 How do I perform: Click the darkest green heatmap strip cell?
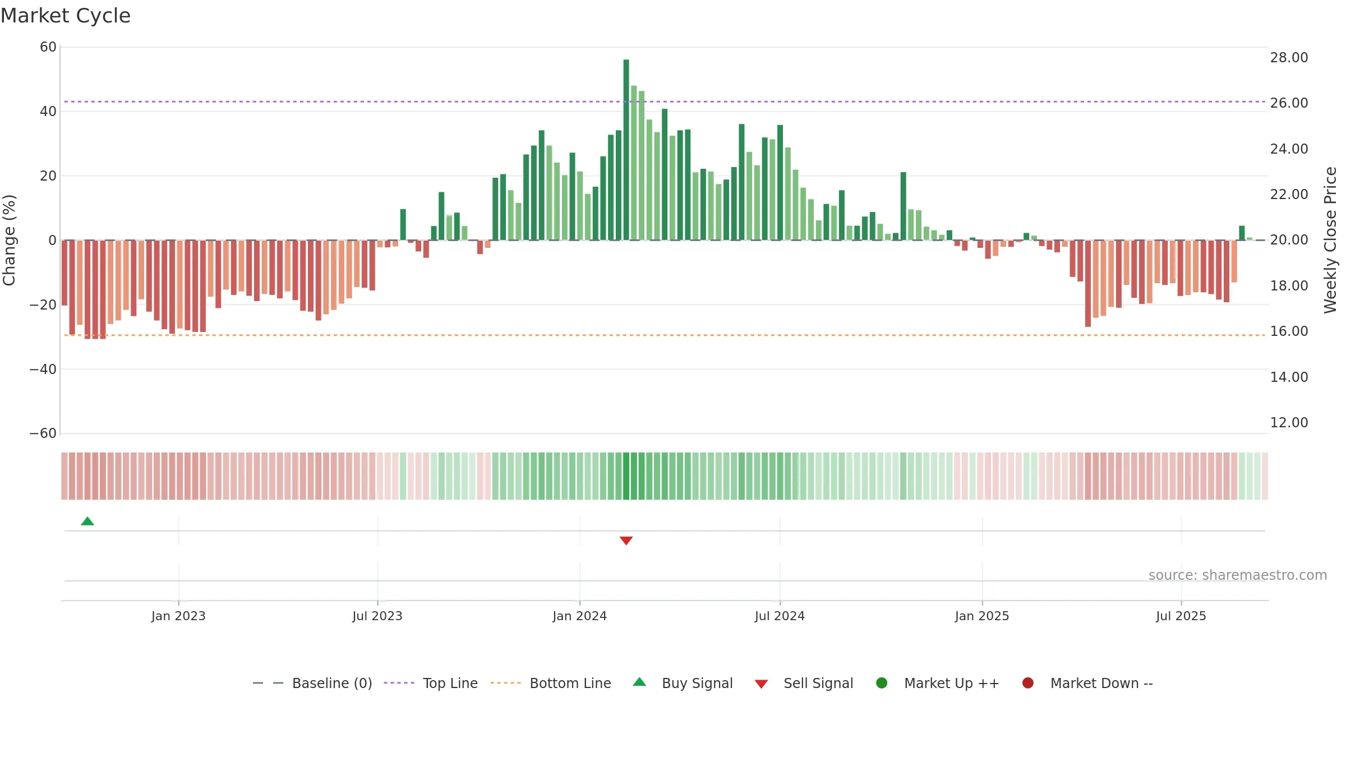tap(626, 476)
